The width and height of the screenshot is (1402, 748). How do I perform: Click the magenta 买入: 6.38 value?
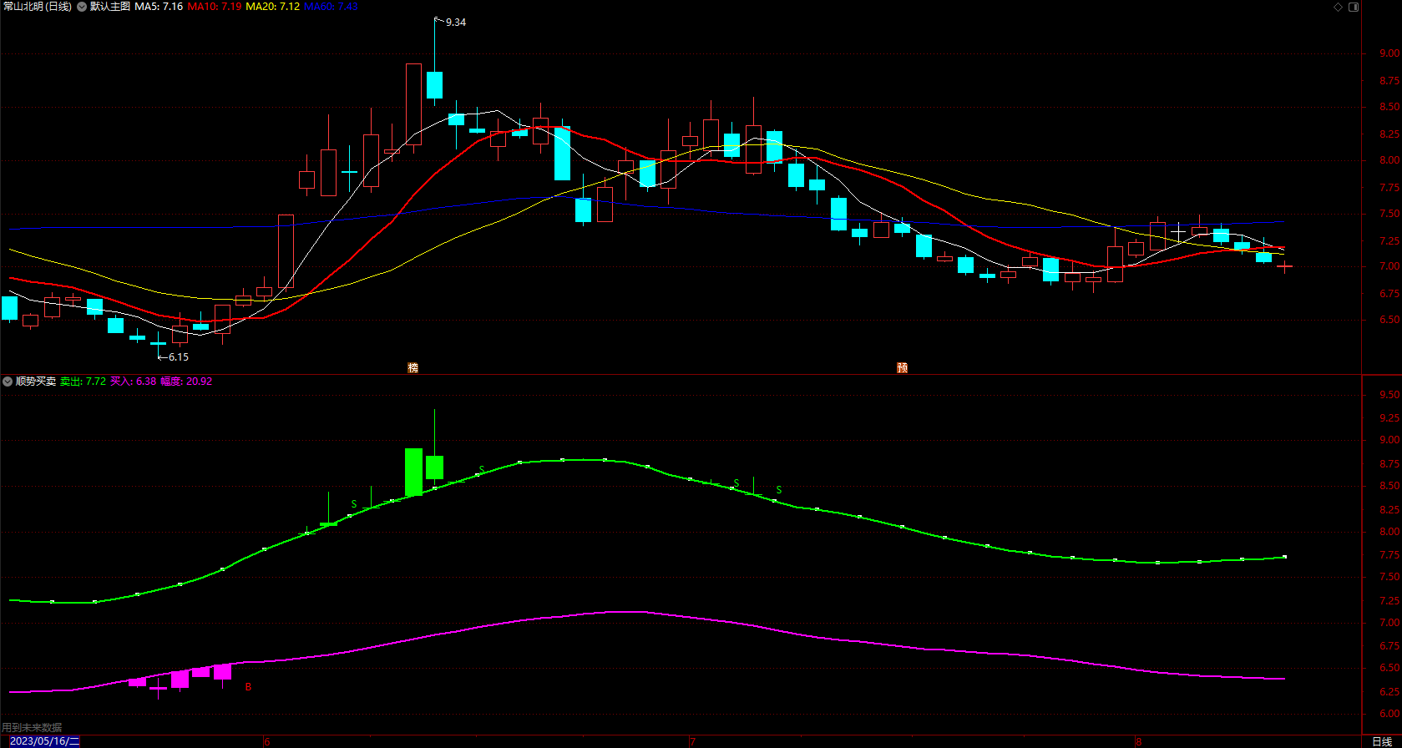[x=133, y=382]
